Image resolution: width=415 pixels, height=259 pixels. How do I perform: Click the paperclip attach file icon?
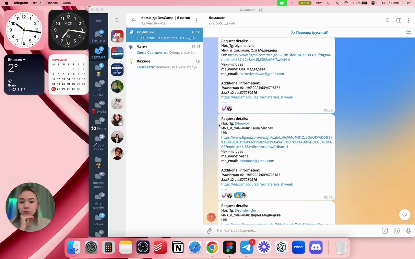click(209, 231)
